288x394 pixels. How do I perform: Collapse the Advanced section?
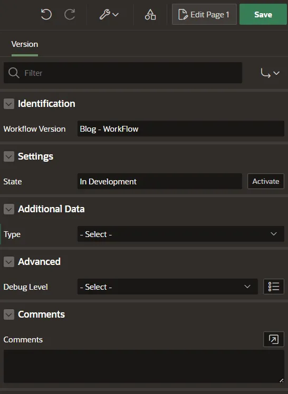9,262
